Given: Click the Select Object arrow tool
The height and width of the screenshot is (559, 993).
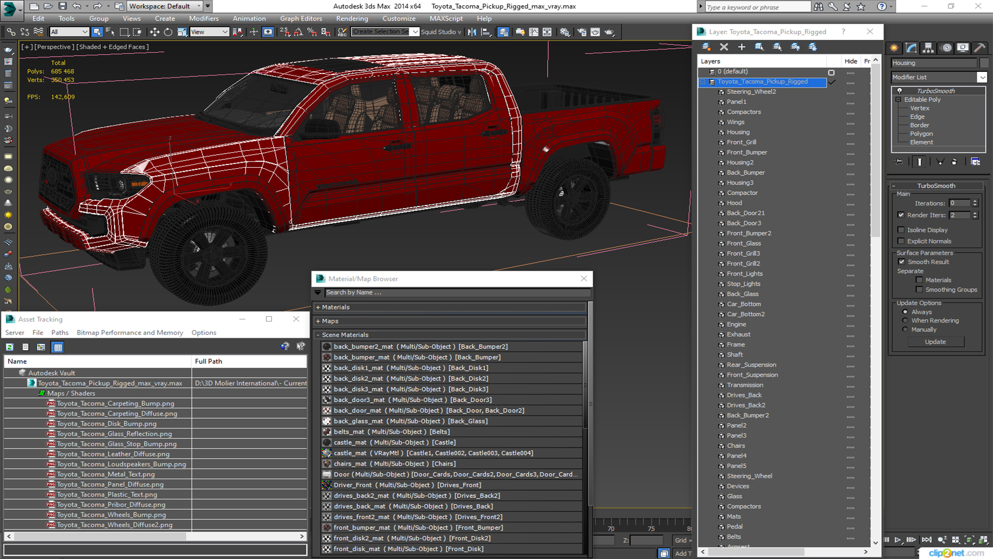Looking at the screenshot, I should [x=97, y=32].
